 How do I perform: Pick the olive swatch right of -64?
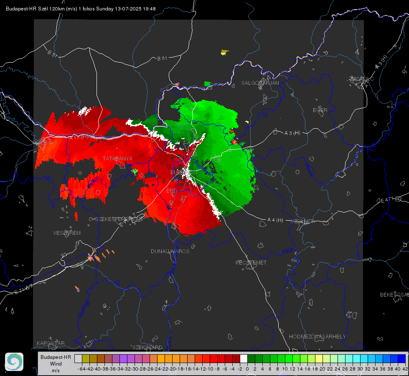tap(86, 358)
